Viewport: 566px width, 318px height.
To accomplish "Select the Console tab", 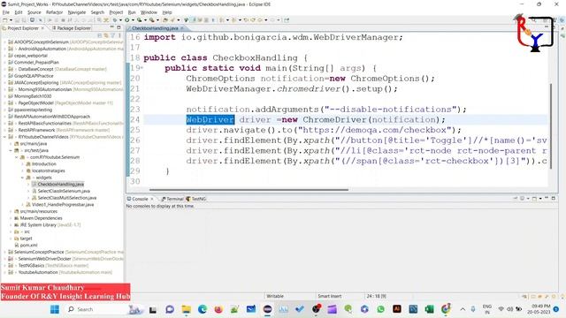I will [138, 199].
